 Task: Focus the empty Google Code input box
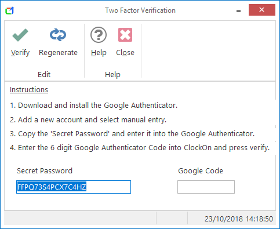click(x=206, y=187)
